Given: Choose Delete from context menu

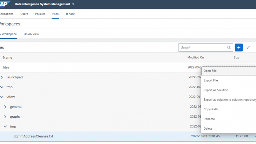Looking at the screenshot, I should pos(229,129).
